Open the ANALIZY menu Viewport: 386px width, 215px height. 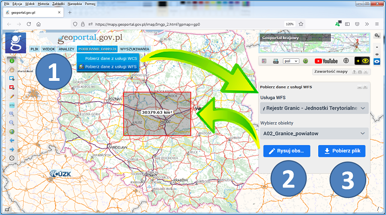(66, 49)
